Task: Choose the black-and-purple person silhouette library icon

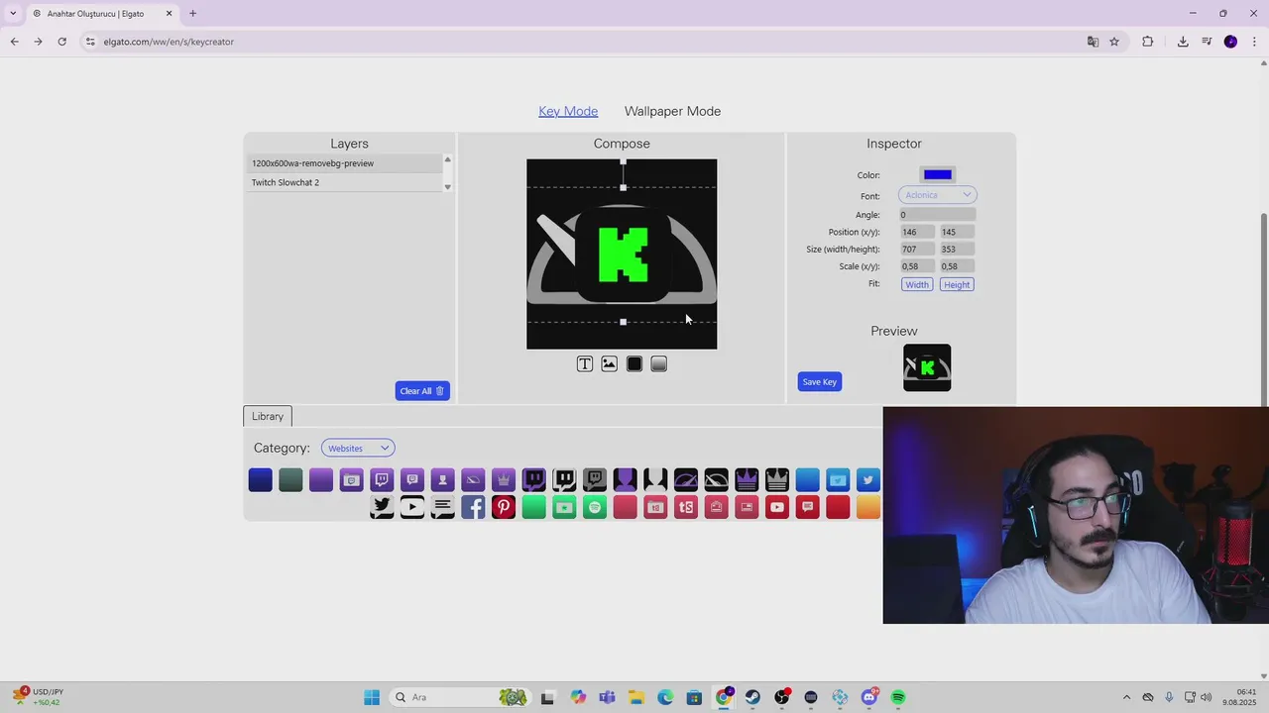Action: (625, 480)
